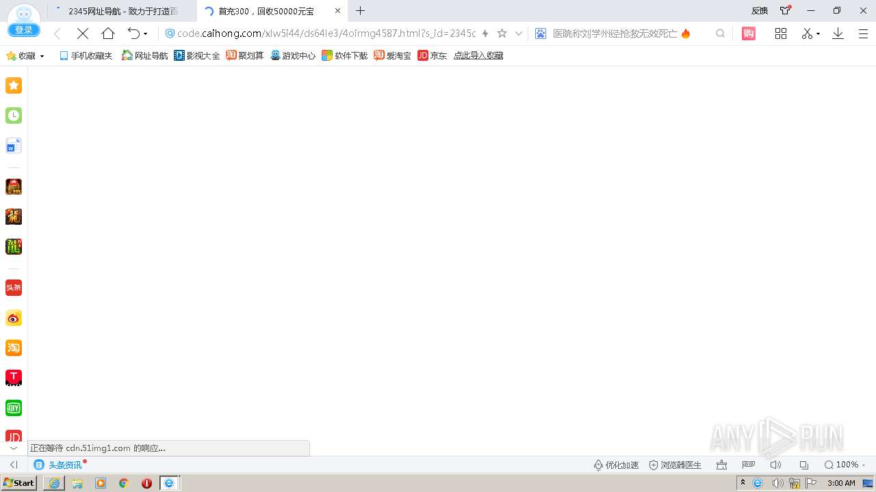The width and height of the screenshot is (876, 492).
Task: Click the Baidu paw search engine icon
Action: tap(541, 33)
